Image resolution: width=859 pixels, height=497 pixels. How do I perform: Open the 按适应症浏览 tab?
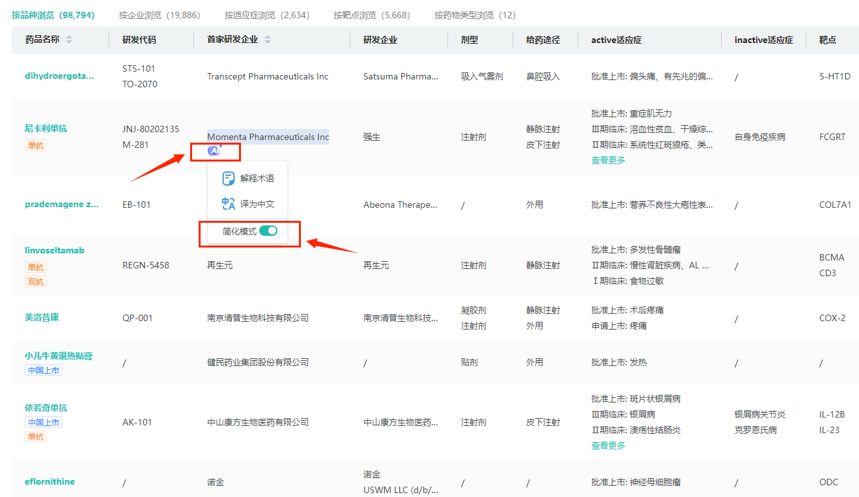pyautogui.click(x=267, y=15)
